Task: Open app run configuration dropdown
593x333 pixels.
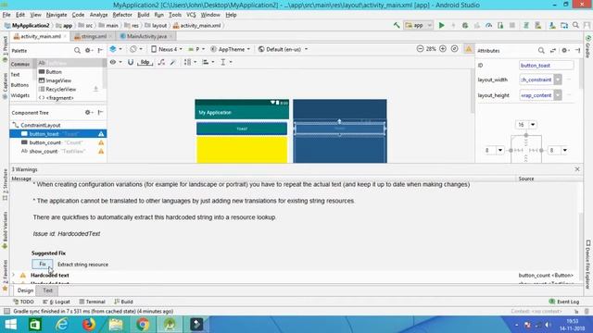Action: pyautogui.click(x=418, y=25)
